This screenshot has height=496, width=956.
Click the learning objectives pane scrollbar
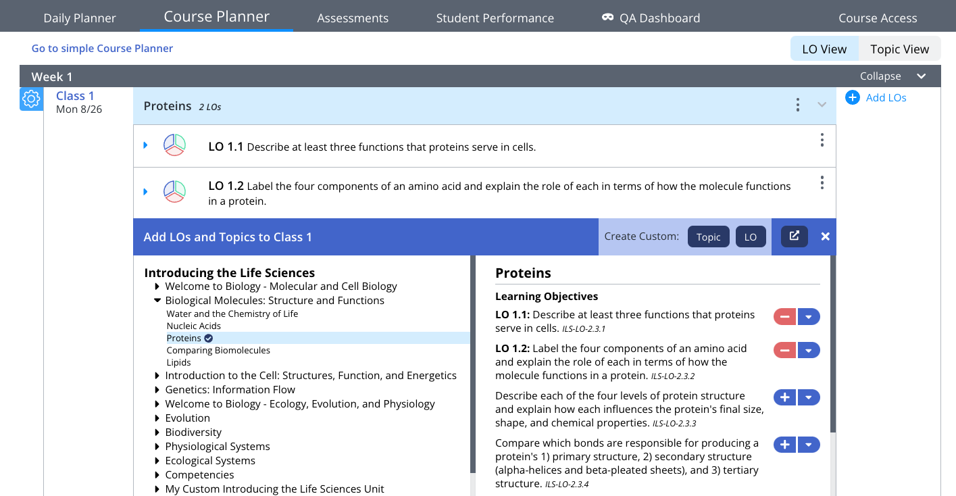833,345
